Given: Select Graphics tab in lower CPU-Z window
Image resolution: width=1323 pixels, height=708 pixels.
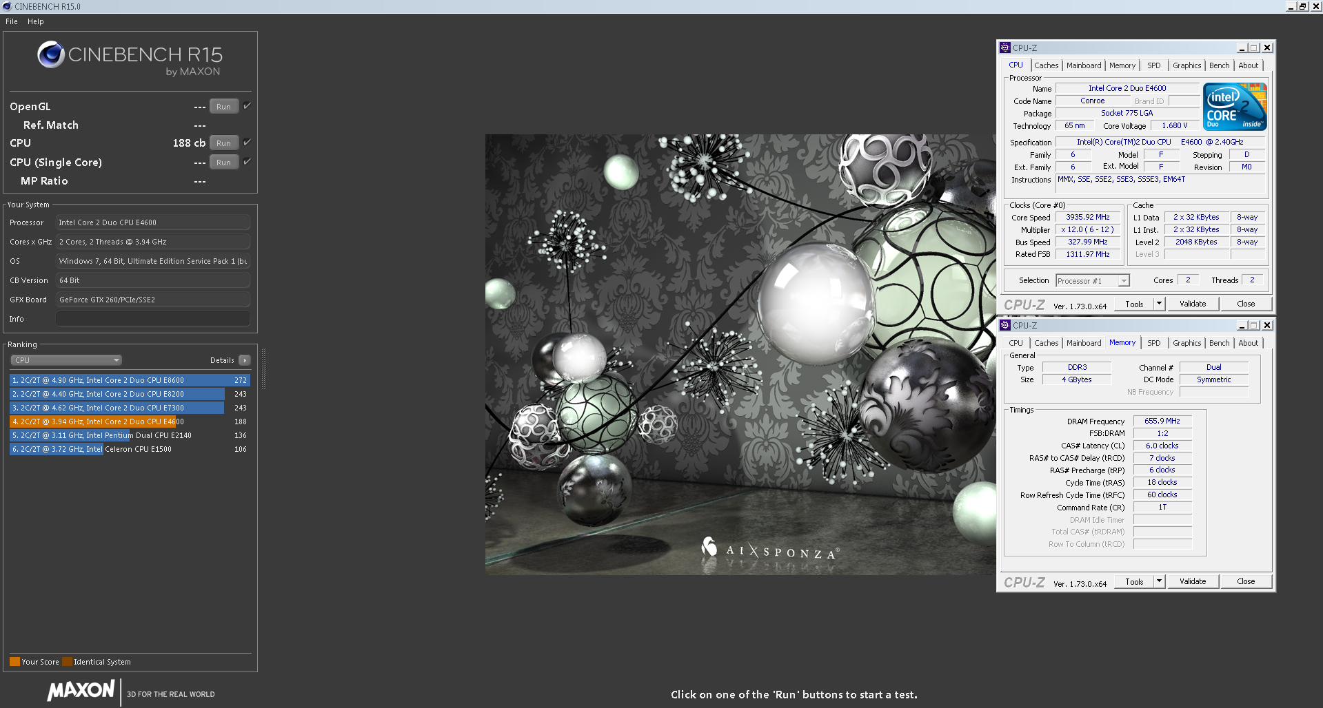Looking at the screenshot, I should (x=1187, y=343).
